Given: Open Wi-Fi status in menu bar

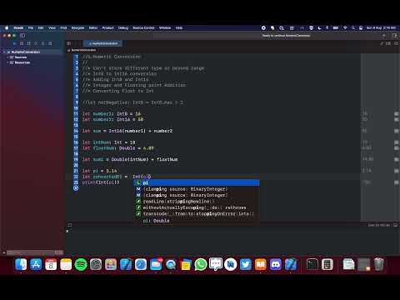Looking at the screenshot, I should pyautogui.click(x=345, y=27).
